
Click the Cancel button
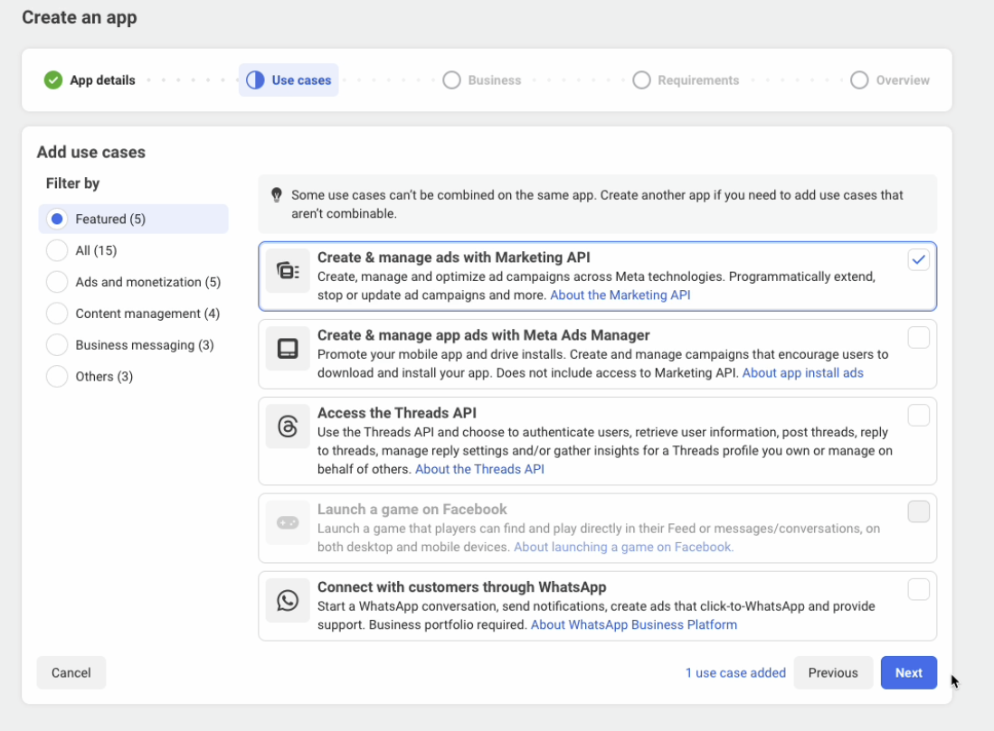tap(71, 673)
